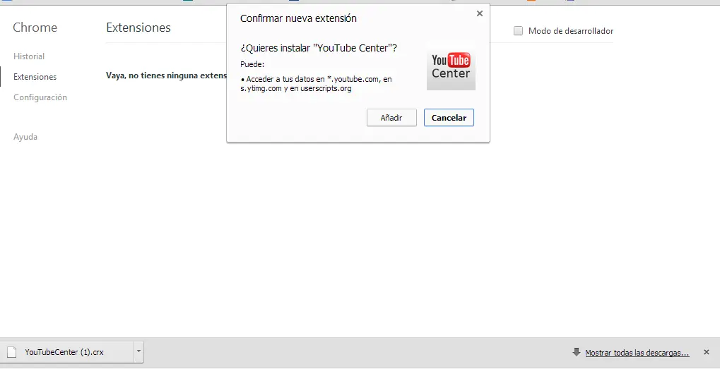Select Extensiones in the sidebar
The width and height of the screenshot is (720, 369).
[x=35, y=77]
